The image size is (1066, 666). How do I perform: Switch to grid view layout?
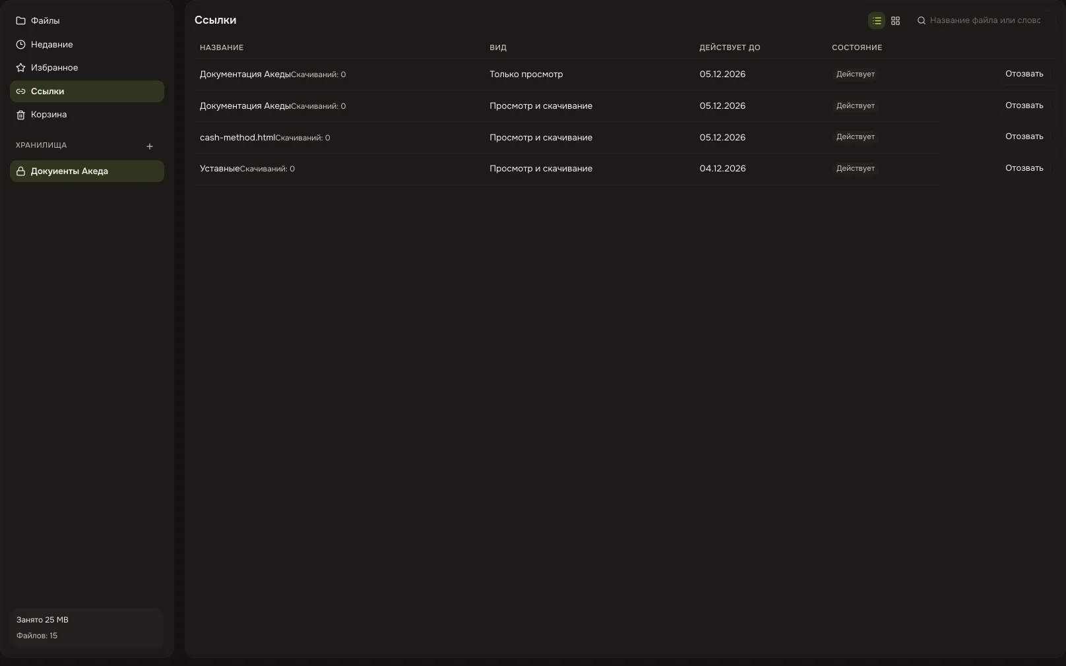coord(895,20)
